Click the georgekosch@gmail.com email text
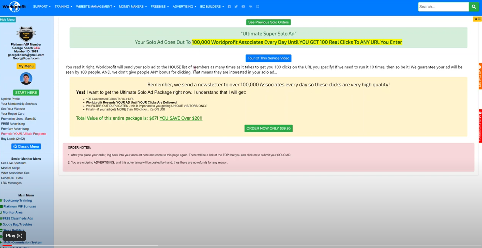The height and width of the screenshot is (248, 482). coord(26,55)
